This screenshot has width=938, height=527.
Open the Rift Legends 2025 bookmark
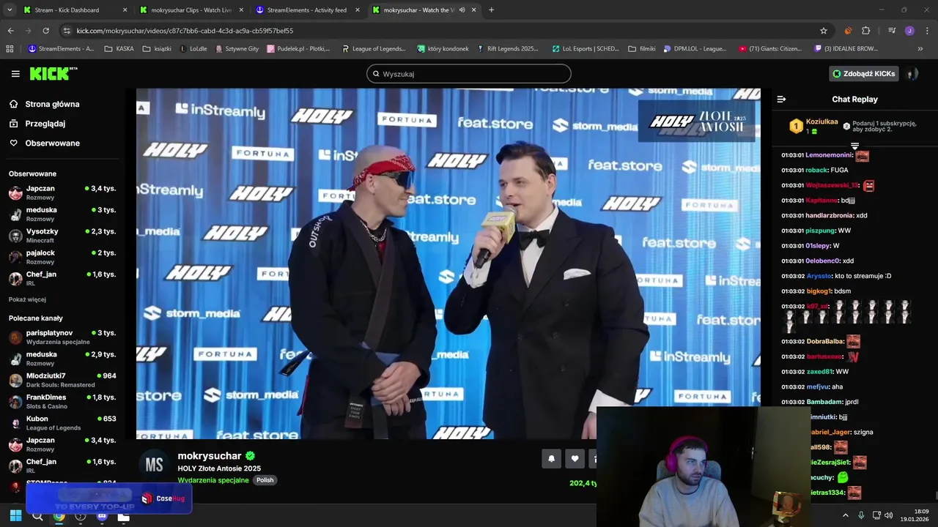click(x=507, y=49)
